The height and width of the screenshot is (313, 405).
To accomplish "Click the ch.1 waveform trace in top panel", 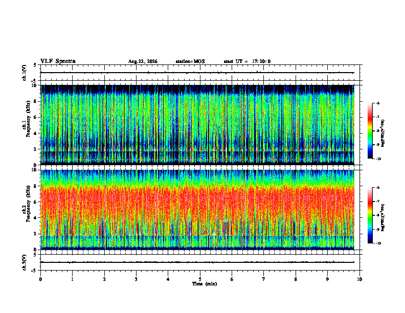I will tap(197, 73).
